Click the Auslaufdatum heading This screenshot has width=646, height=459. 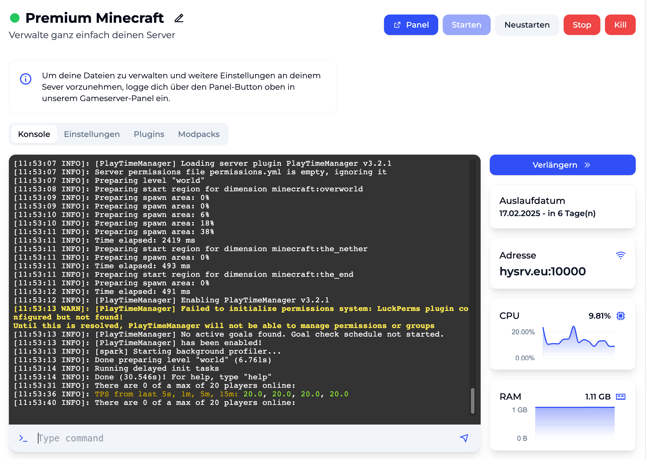click(x=532, y=201)
